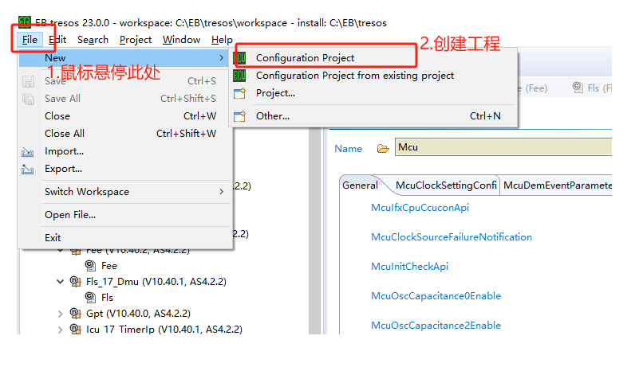Open the McuDemEventParamete tab
639x367 pixels.
557,185
